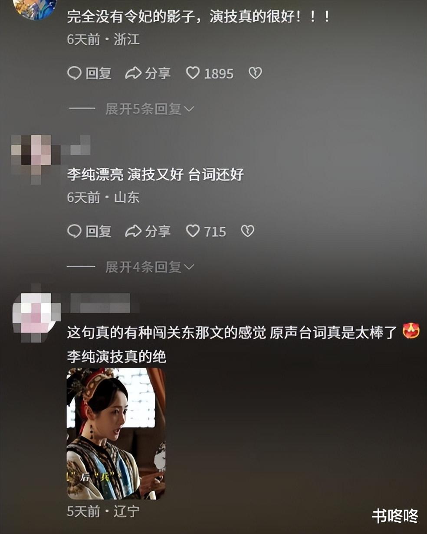
Task: Reply to 李纯漂亮 comment via bubble icon
Action: [74, 231]
